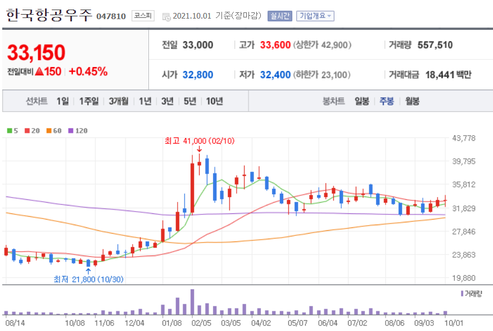Image resolution: width=493 pixels, height=331 pixels.
Task: Click the calendar clock icon beside date
Action: coord(166,17)
